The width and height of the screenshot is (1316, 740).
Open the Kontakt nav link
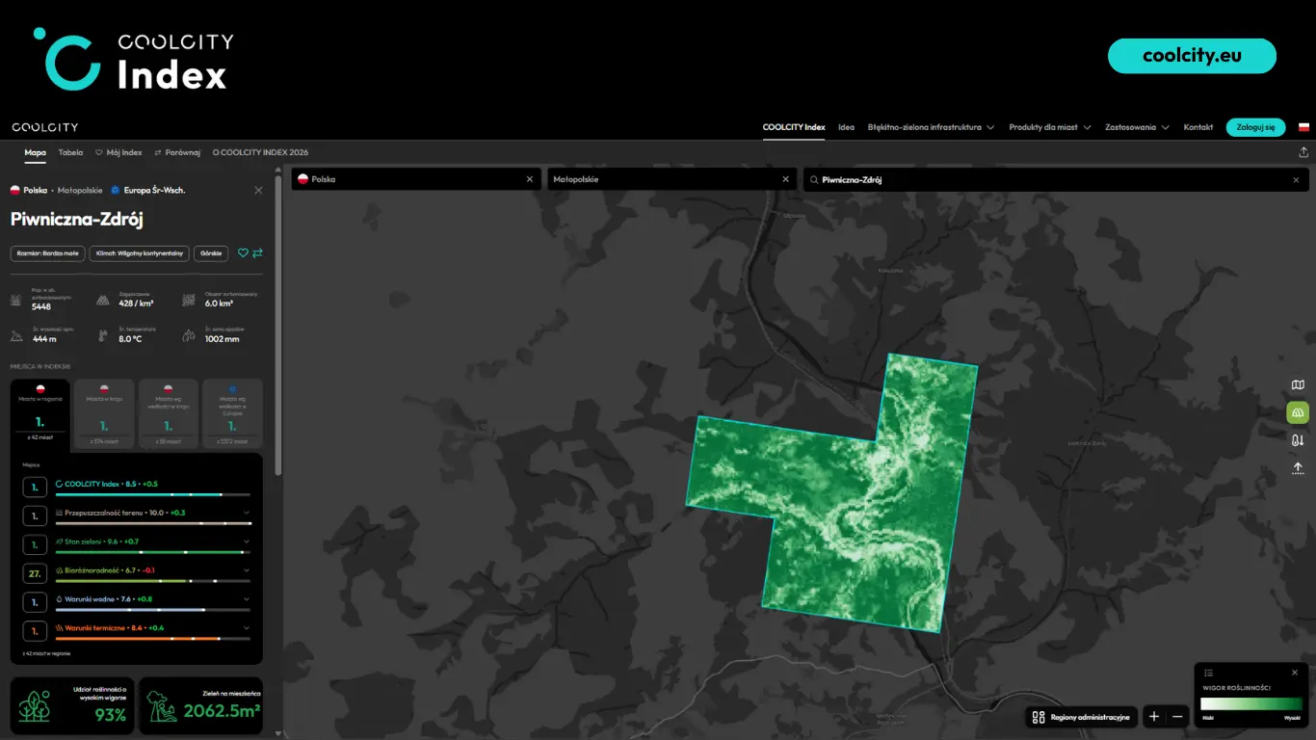coord(1198,127)
